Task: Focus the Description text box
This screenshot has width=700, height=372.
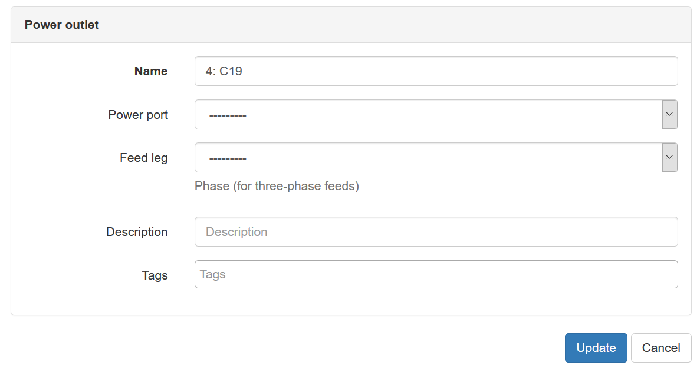Action: [436, 232]
